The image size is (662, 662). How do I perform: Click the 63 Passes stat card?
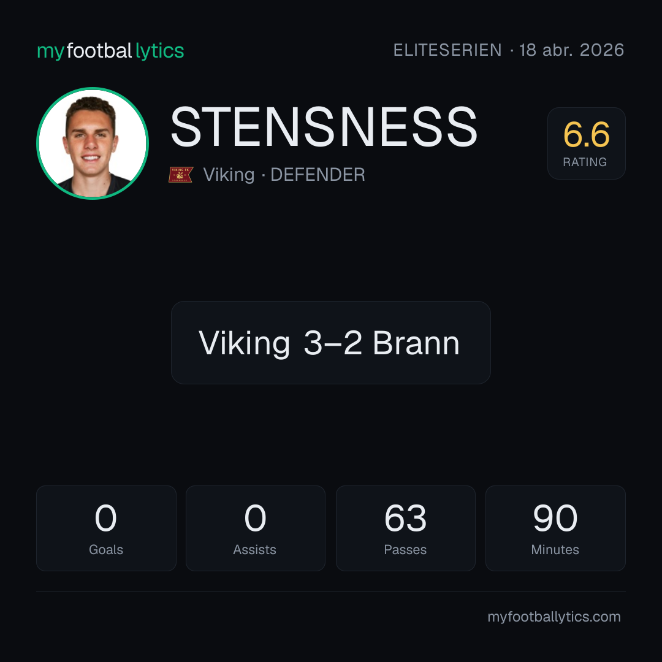(x=405, y=528)
